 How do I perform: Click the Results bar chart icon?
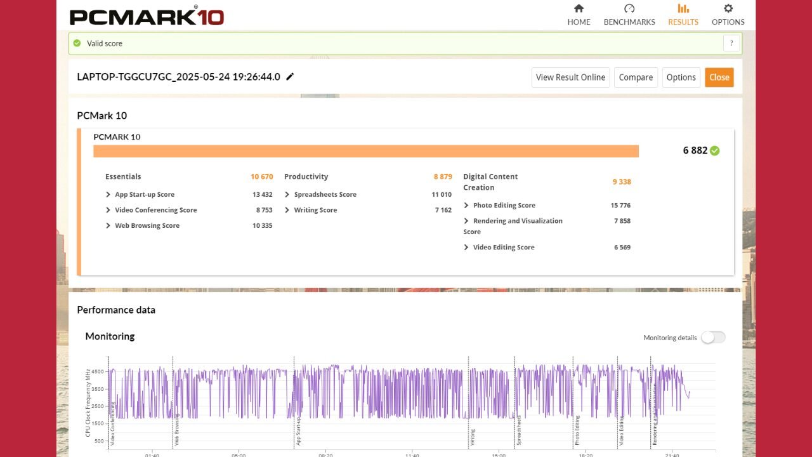[683, 9]
